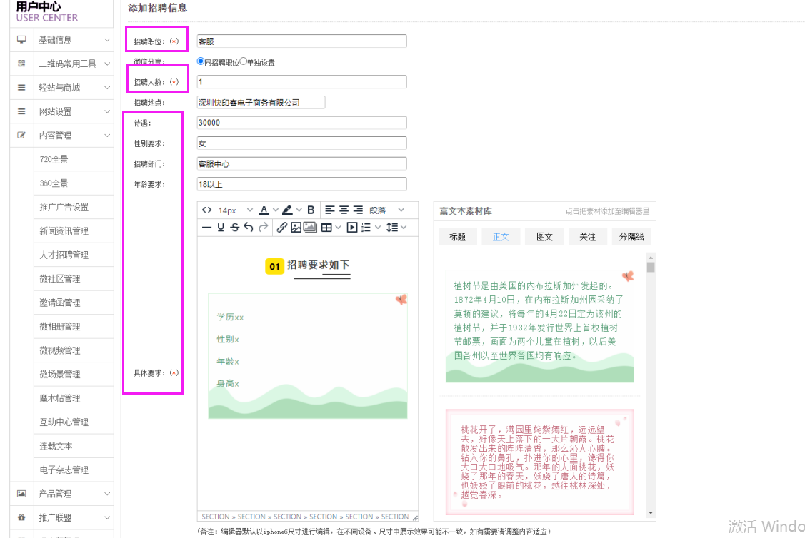Select the 同招聘职位 radio button

tap(201, 61)
